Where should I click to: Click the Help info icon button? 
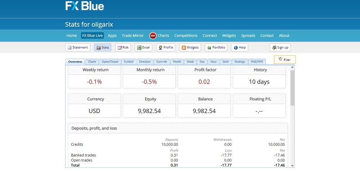(x=239, y=48)
